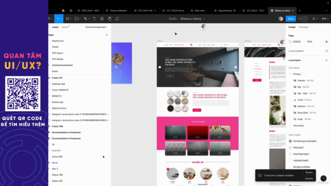Image resolution: width=331 pixels, height=186 pixels.
Task: Close the NhanLuu Library tab
Action: pos(293,10)
